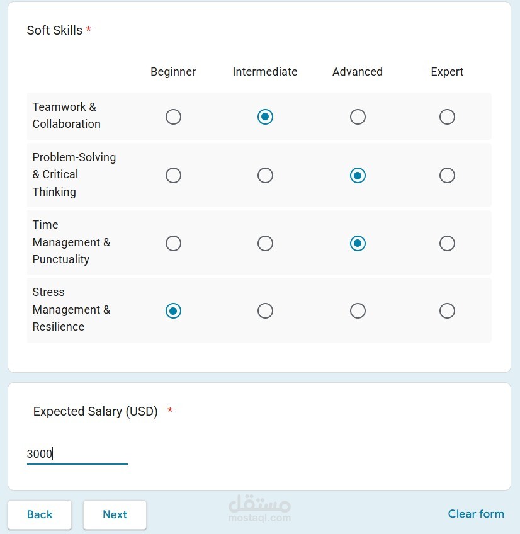Select Advanced for Time Management & Punctuality
Screen dimensions: 520x534
[358, 243]
